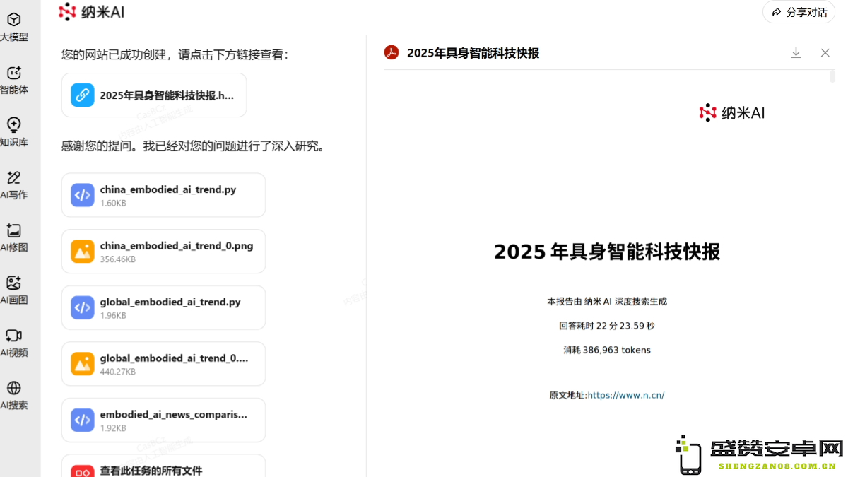Open the 大模型 sidebar icon
The image size is (848, 477).
pos(13,20)
